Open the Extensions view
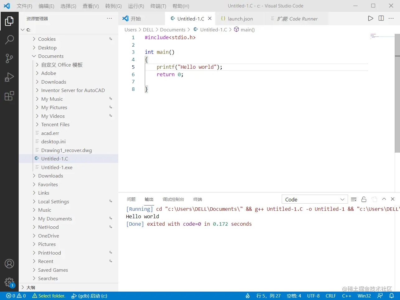This screenshot has height=300, width=400. click(x=9, y=96)
